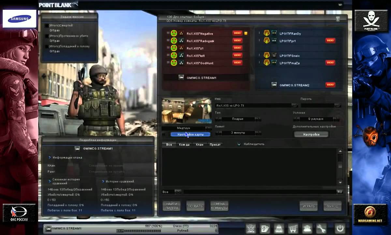Open Дополнительные настройки via Настройки button

pos(311,134)
